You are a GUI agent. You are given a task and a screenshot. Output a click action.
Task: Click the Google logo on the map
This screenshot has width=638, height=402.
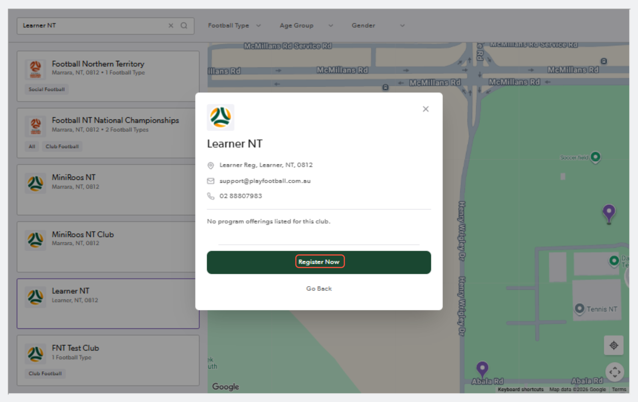coord(225,387)
